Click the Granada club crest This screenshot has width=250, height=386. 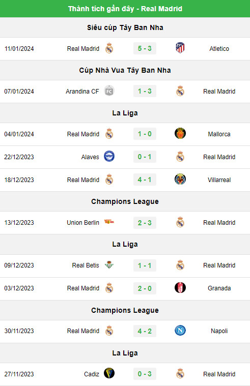pos(180,288)
